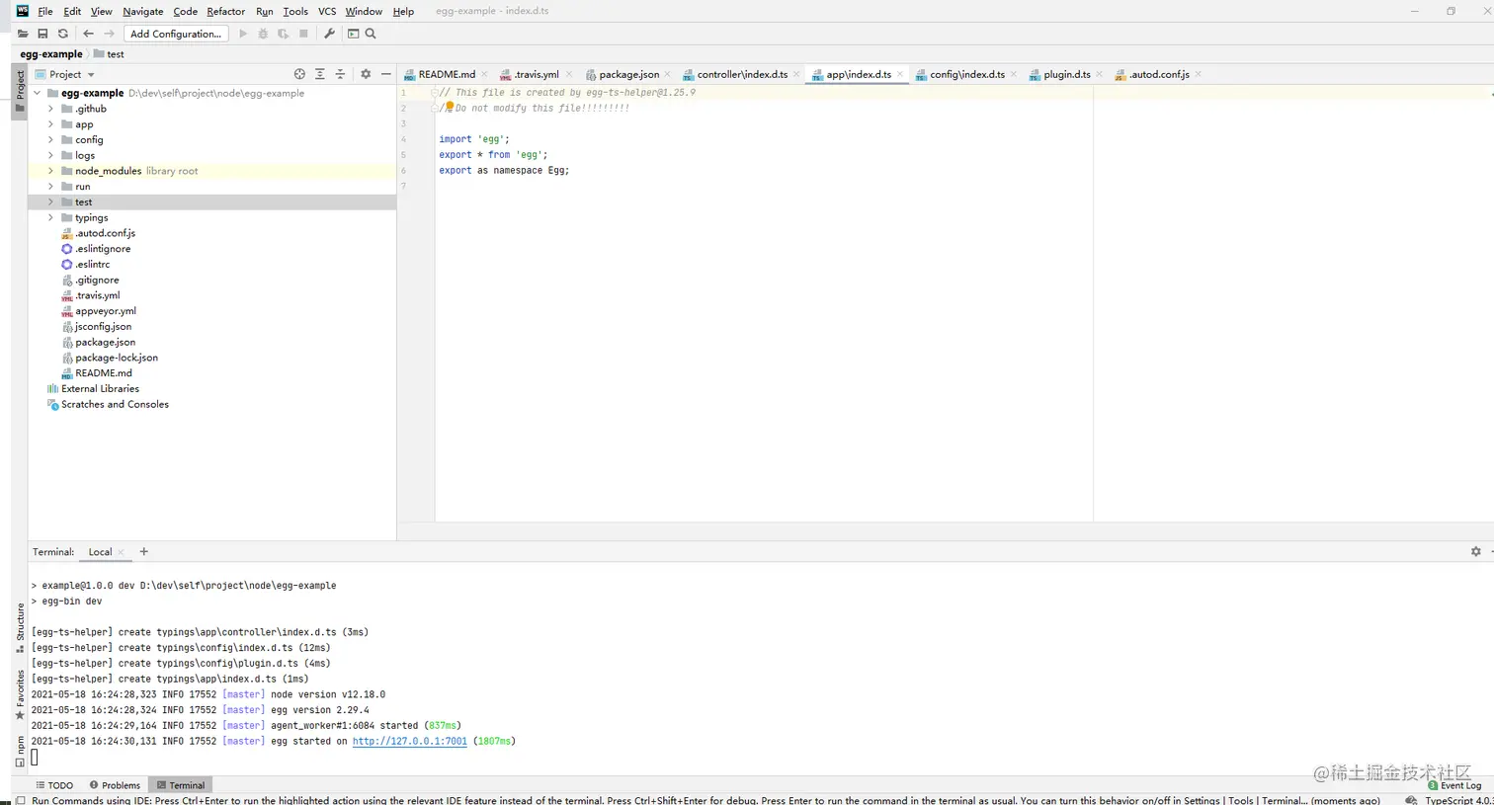Viewport: 1494px width, 805px height.
Task: Open the File menu
Action: (45, 11)
